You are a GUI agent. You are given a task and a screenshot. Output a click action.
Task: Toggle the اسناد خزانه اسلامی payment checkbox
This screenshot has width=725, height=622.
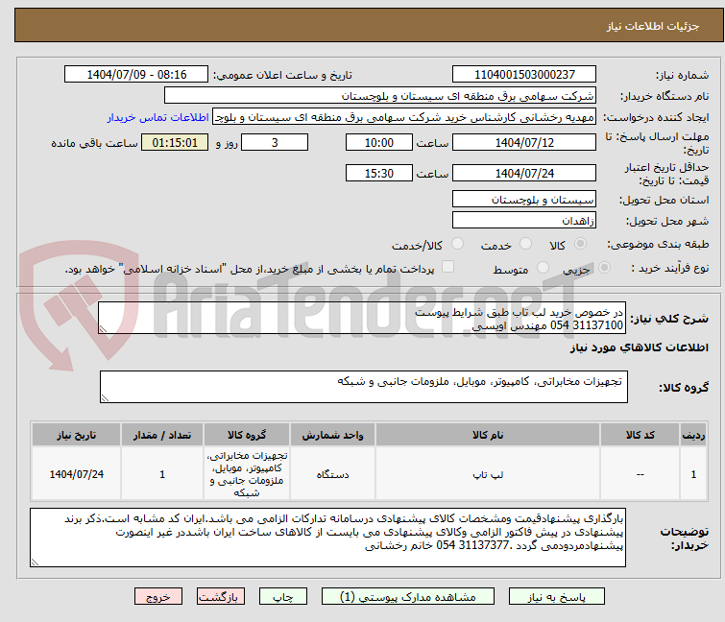(447, 267)
